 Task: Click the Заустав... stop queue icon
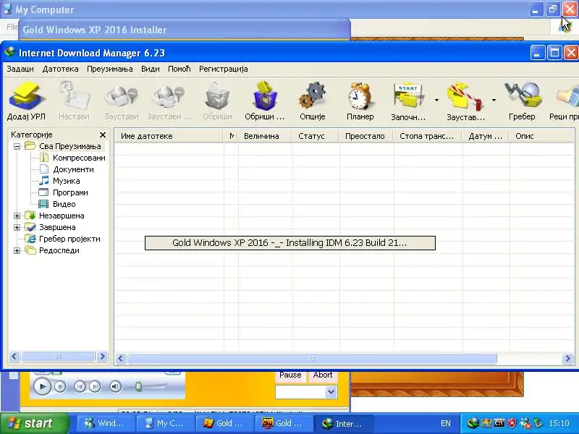(x=465, y=101)
